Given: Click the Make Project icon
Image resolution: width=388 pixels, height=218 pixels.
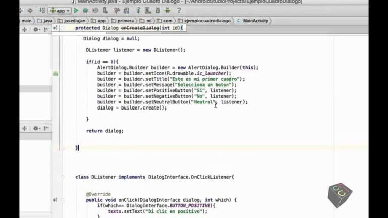Looking at the screenshot, I should [42, 11].
